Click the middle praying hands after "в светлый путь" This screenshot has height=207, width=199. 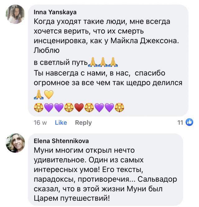[103, 62]
